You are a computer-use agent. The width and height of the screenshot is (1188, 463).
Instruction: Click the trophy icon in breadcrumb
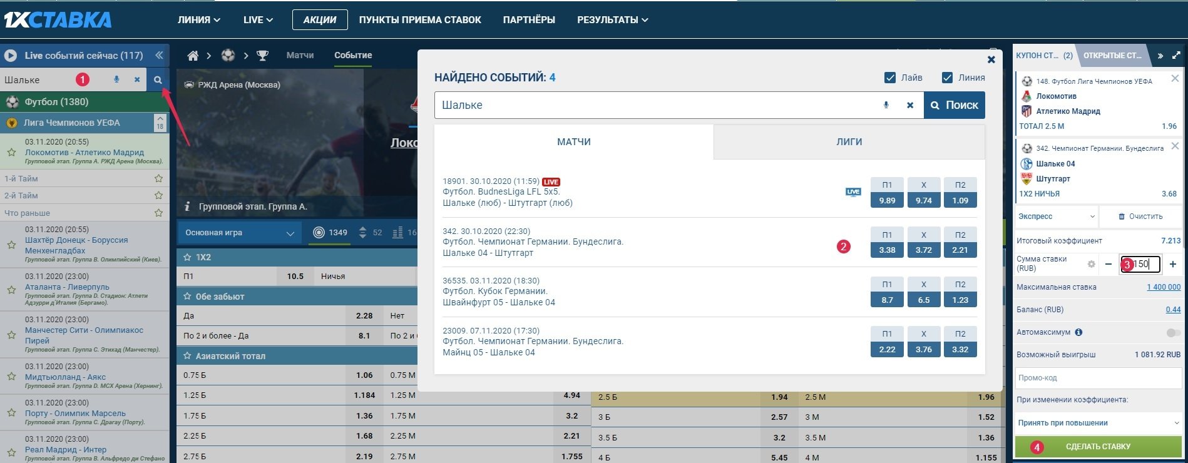pyautogui.click(x=262, y=56)
